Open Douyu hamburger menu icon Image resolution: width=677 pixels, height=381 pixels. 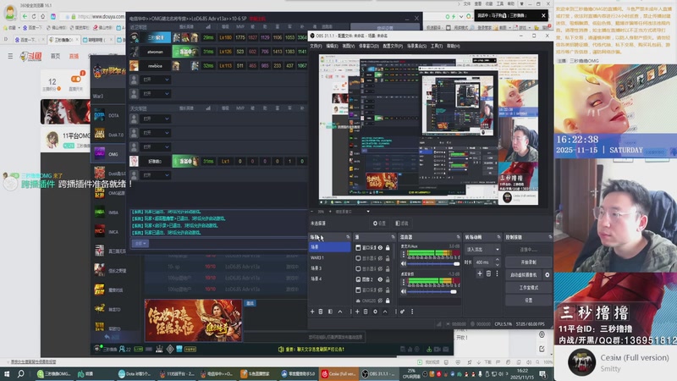click(x=10, y=56)
